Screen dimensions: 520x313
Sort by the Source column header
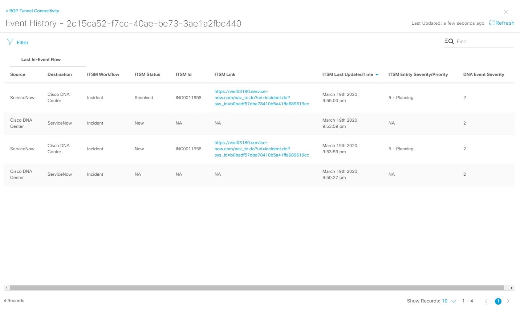(x=18, y=74)
